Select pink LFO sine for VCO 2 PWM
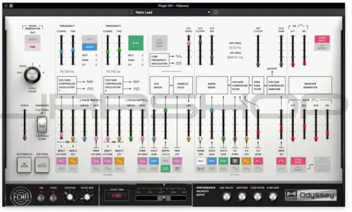The width and height of the screenshot is (352, 212). click(x=142, y=161)
